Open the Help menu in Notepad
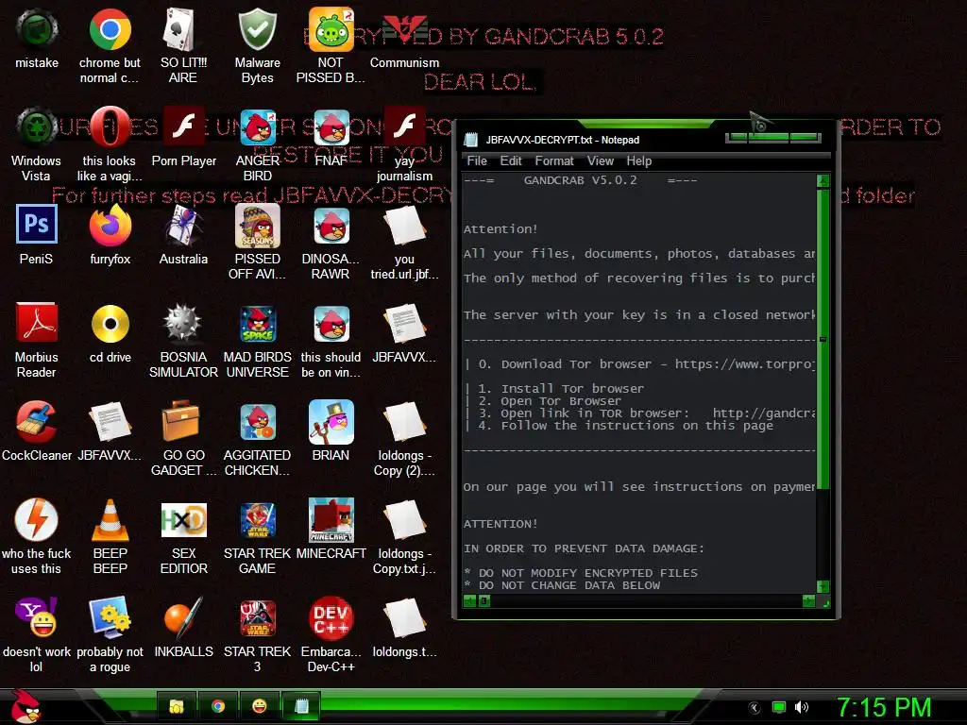The height and width of the screenshot is (725, 967). click(639, 160)
